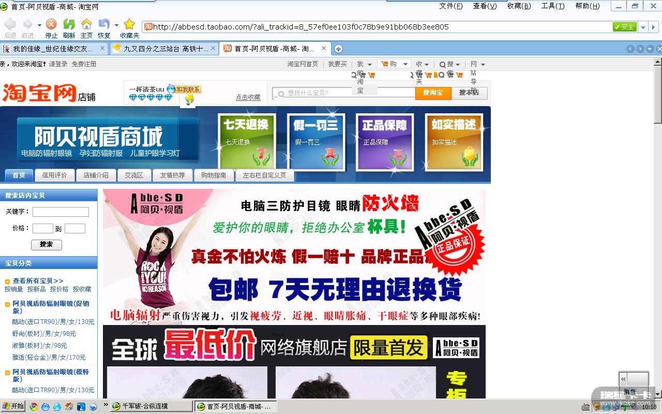Open the 帮助(H) menu
The width and height of the screenshot is (662, 414).
point(588,6)
